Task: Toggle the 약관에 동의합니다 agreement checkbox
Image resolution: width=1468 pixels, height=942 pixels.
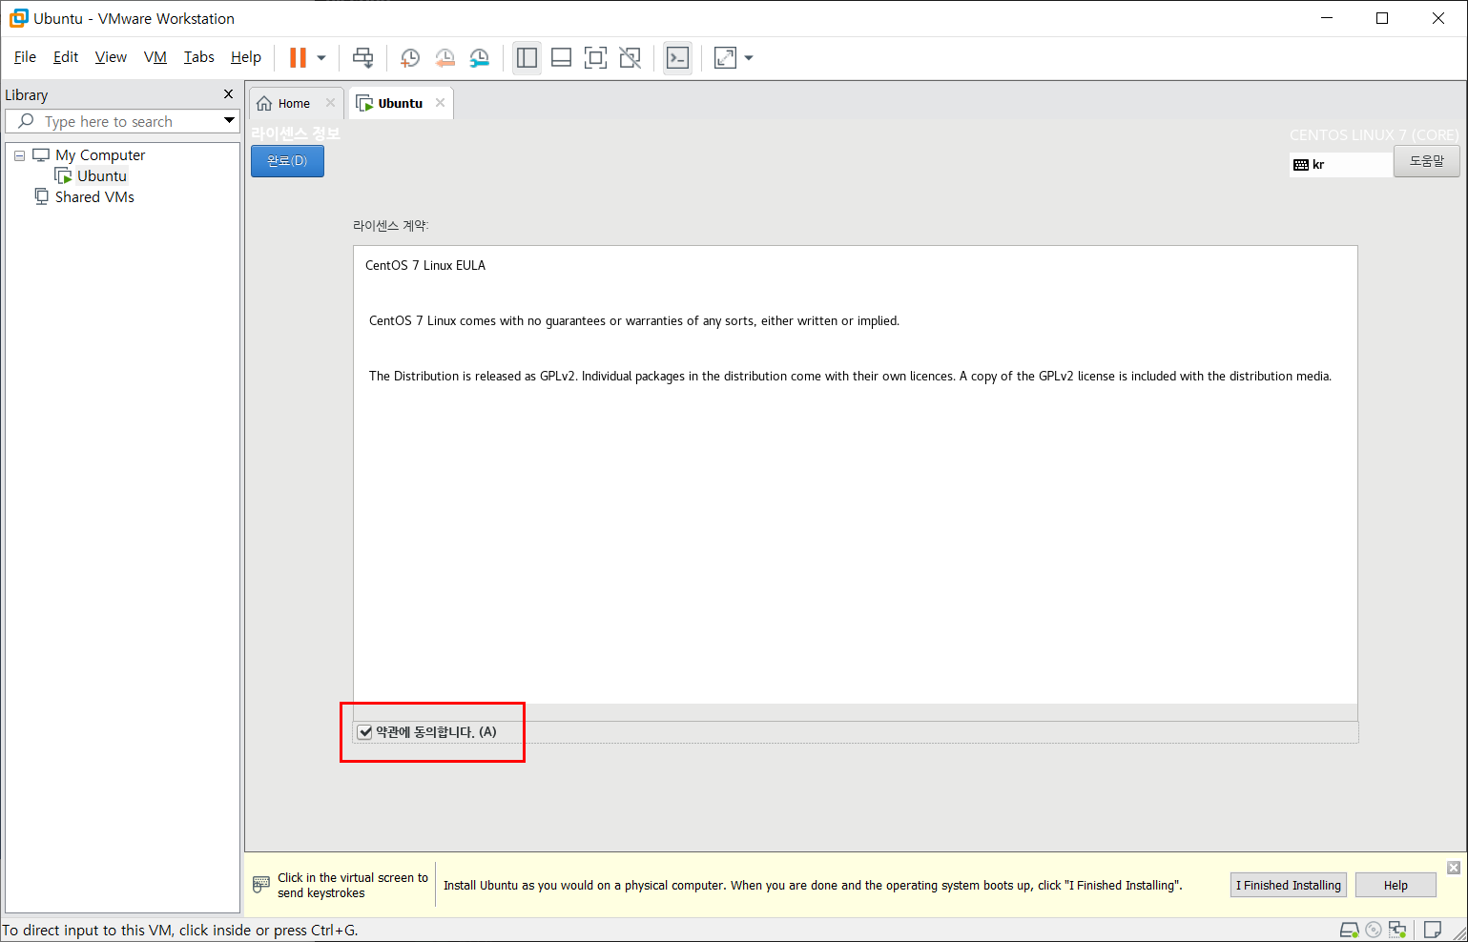Action: (364, 732)
